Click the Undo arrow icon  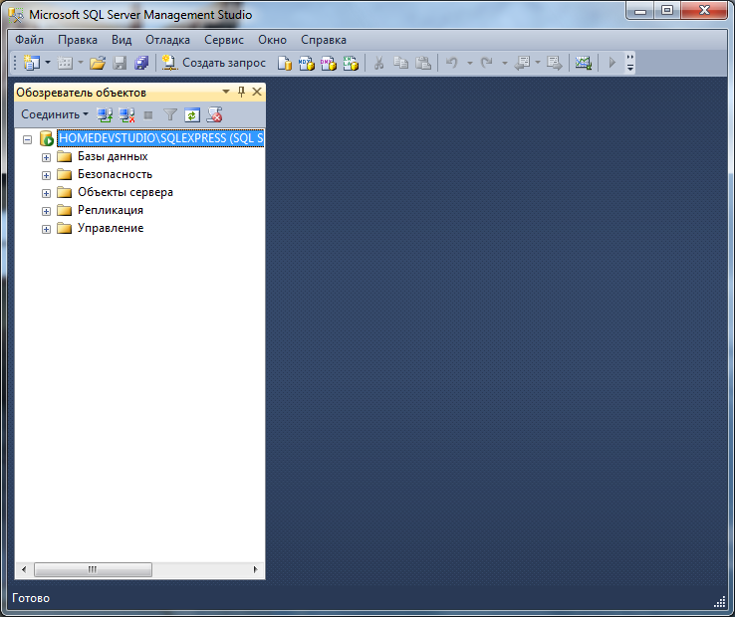(452, 63)
